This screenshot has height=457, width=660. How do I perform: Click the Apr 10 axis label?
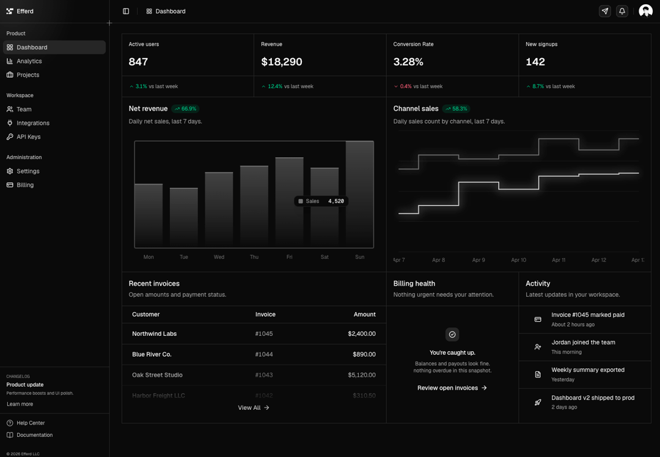tap(519, 260)
